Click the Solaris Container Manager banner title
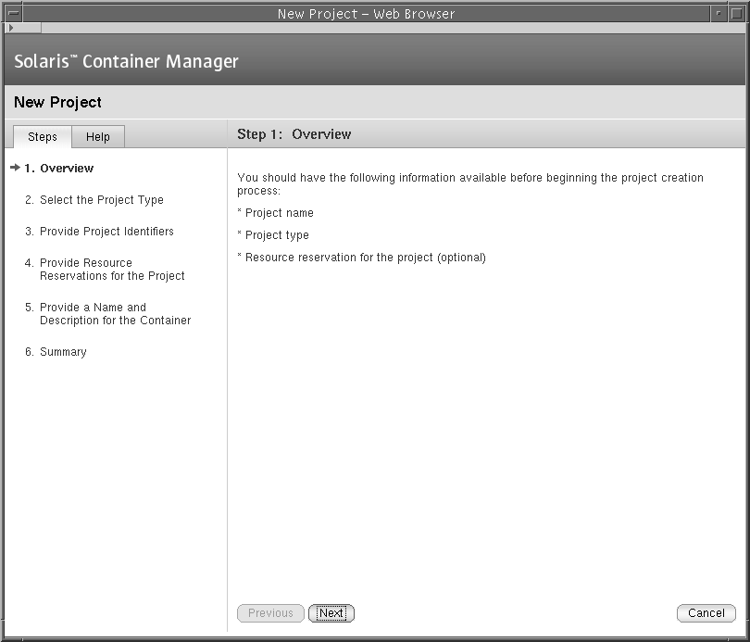The height and width of the screenshot is (642, 750). [126, 61]
